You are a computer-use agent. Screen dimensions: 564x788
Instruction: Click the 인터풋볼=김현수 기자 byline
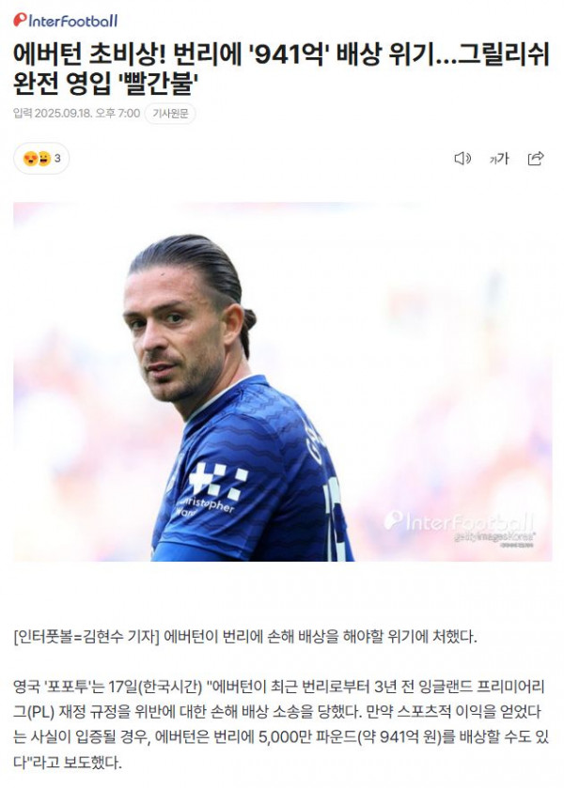(x=86, y=637)
